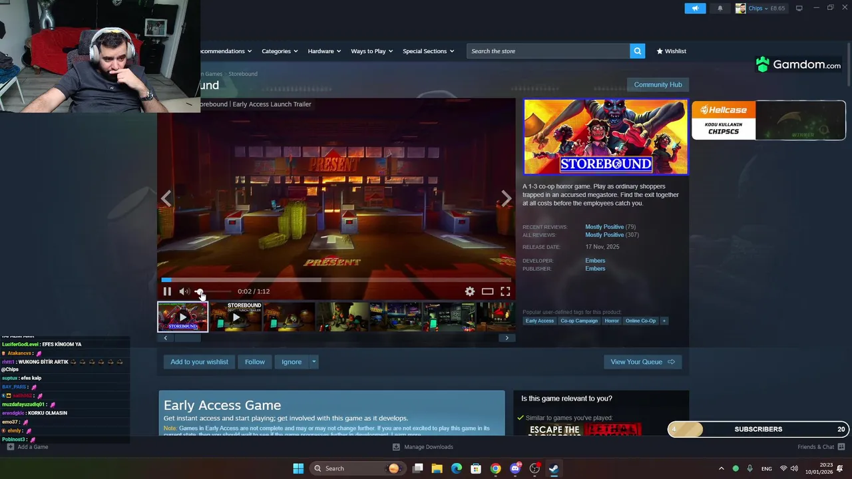Focus the 'Search the store' field
The image size is (852, 479).
(x=548, y=51)
